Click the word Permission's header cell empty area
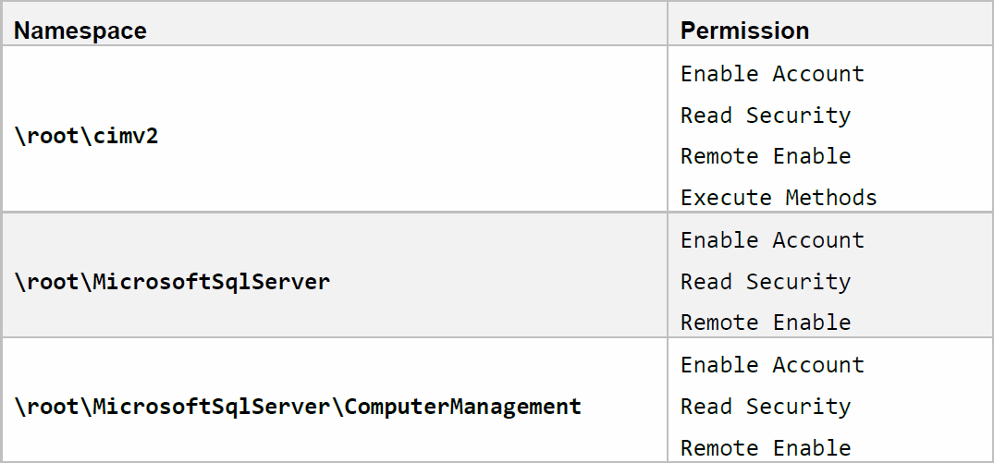This screenshot has width=994, height=463. (897, 30)
